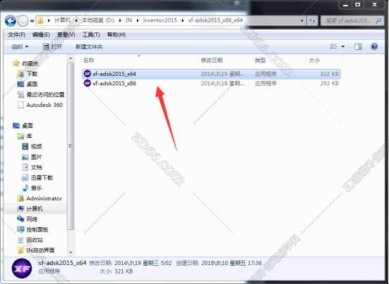Click the search magnifier icon
389x284 pixels.
(x=378, y=20)
